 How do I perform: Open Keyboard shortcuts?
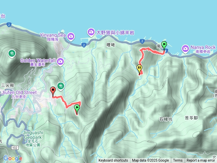[x=113, y=161]
